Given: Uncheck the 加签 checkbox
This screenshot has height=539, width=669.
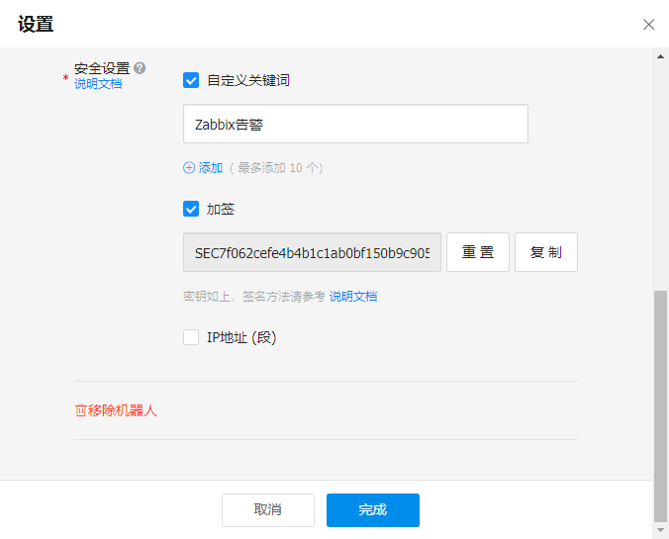Looking at the screenshot, I should point(191,209).
